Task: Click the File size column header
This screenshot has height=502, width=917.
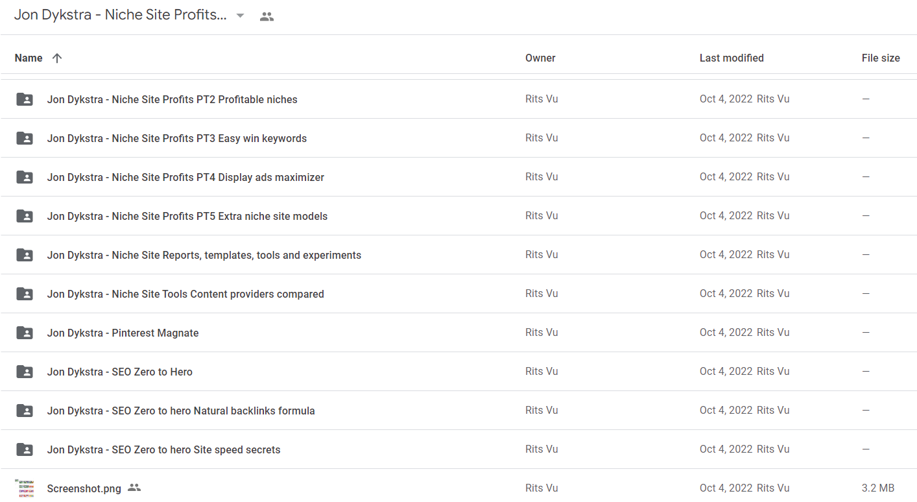Action: 881,58
